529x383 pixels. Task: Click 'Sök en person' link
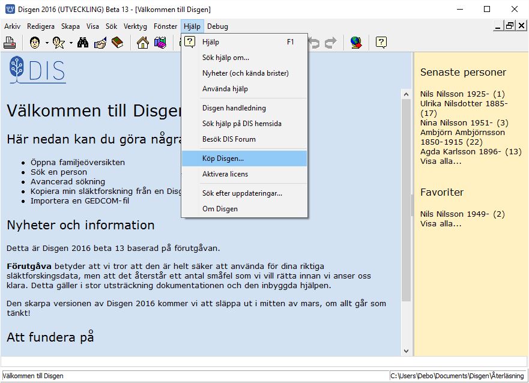coord(59,172)
